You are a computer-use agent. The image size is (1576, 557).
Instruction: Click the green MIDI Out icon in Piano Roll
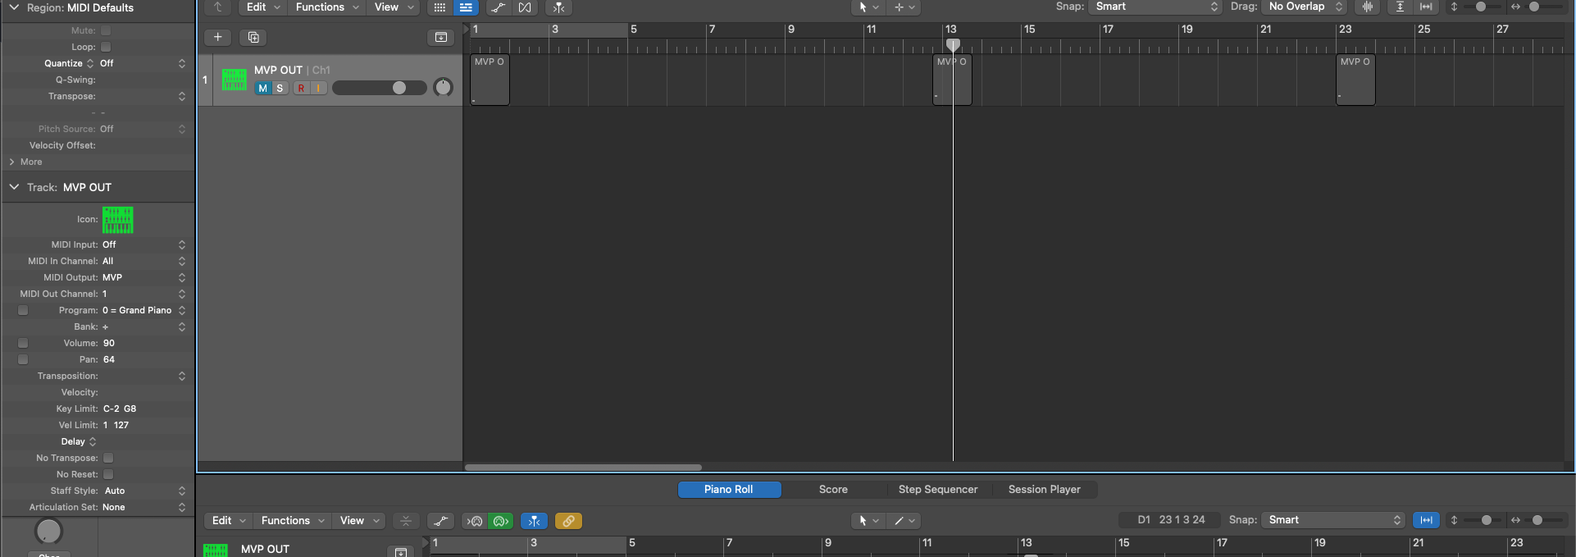(x=501, y=521)
